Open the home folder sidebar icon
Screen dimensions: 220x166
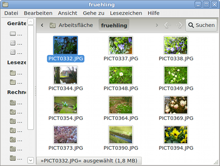(x=13, y=103)
